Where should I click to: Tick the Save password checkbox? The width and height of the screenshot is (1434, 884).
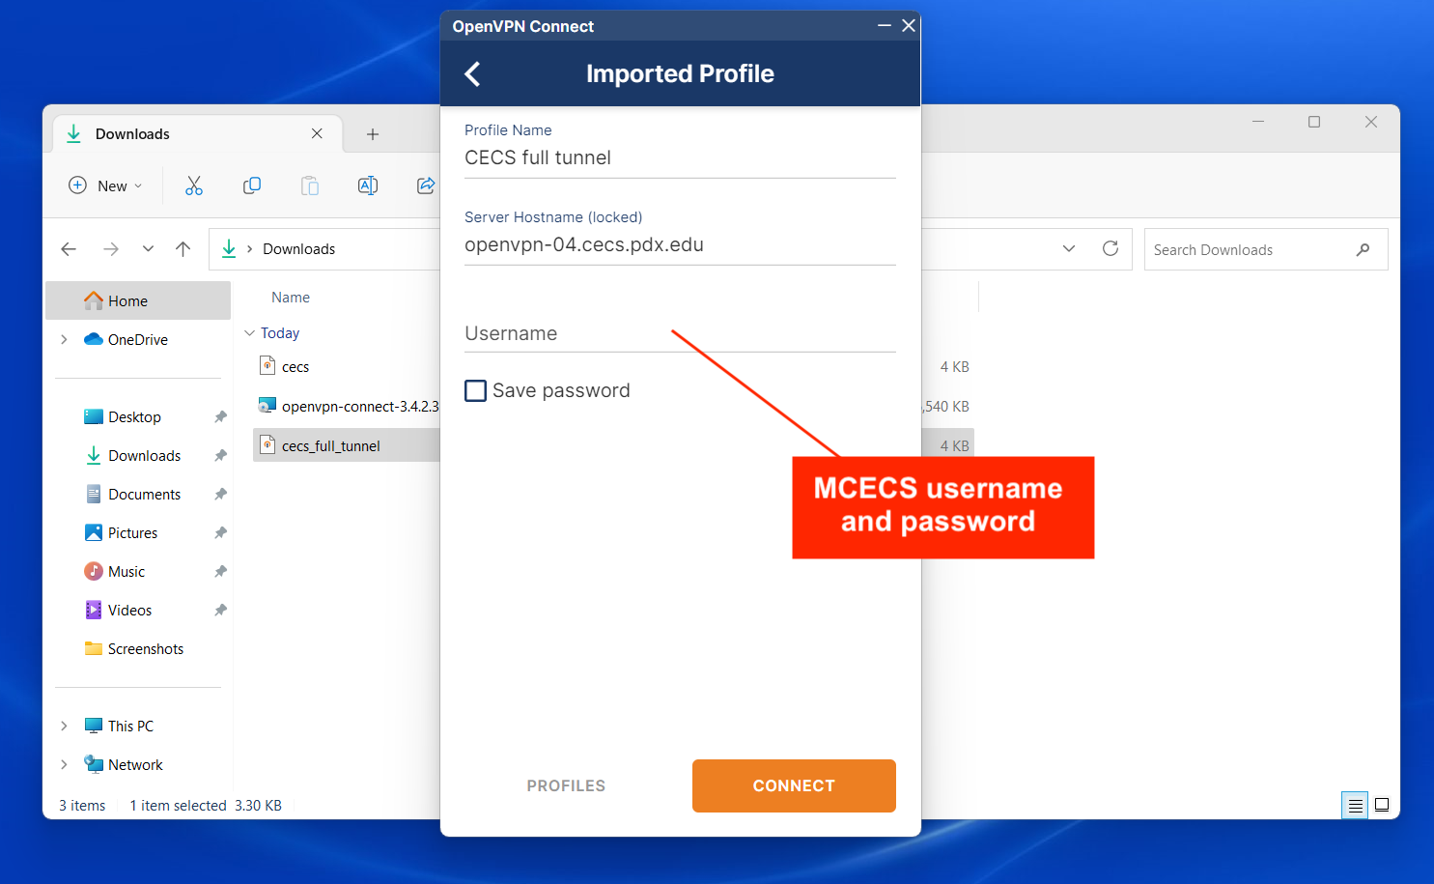coord(475,390)
